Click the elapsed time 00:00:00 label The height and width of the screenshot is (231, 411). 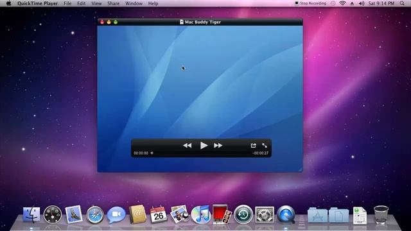click(x=141, y=153)
